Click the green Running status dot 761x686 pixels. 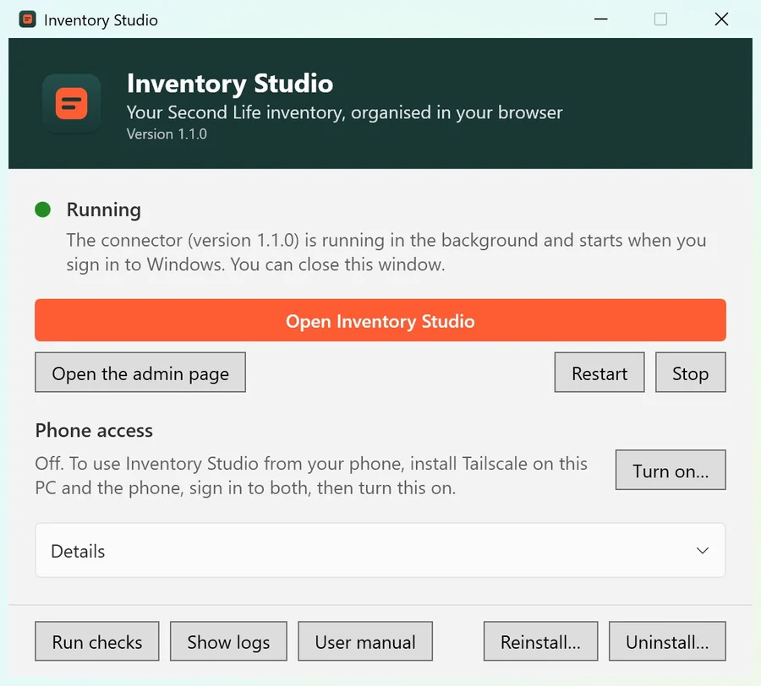[43, 210]
